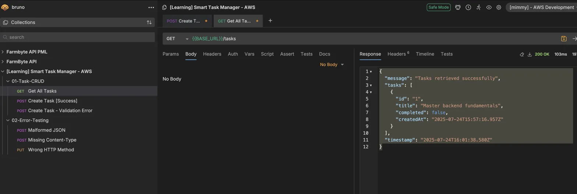The image size is (577, 194).
Task: Open the GET method dropdown
Action: pos(177,39)
